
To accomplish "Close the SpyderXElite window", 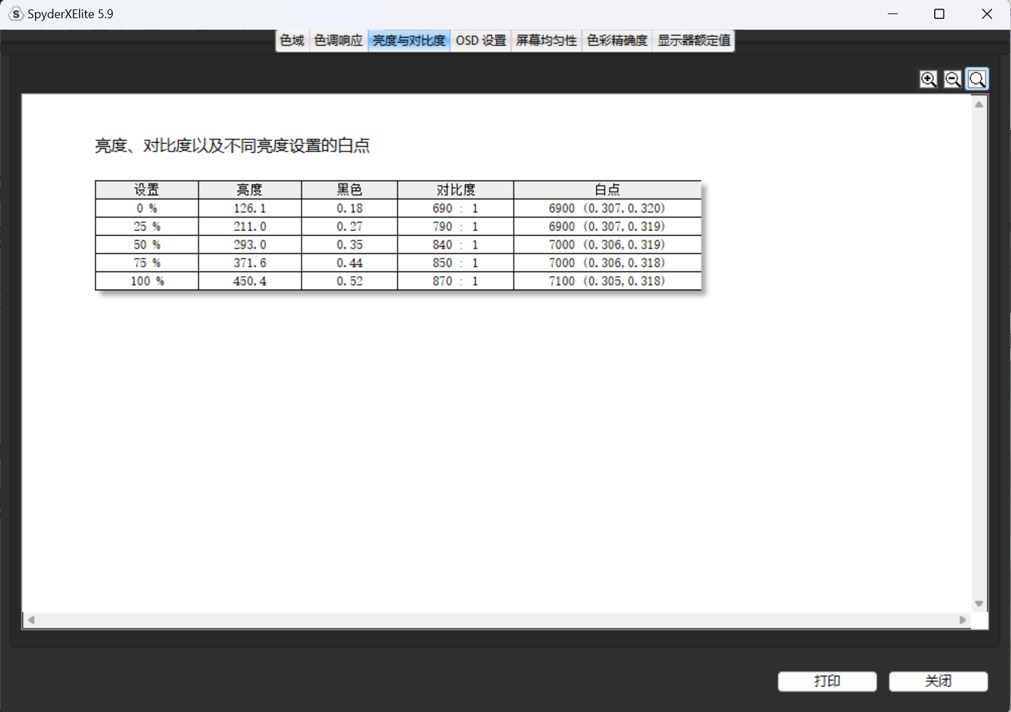I will coord(987,13).
